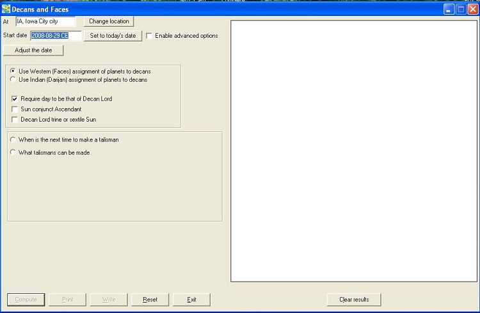
Task: Click the Start date input field
Action: coord(56,36)
